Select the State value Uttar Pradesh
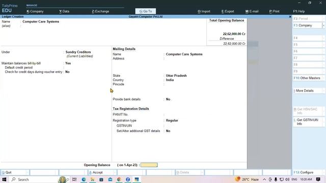The height and width of the screenshot is (183, 326). pos(176,76)
